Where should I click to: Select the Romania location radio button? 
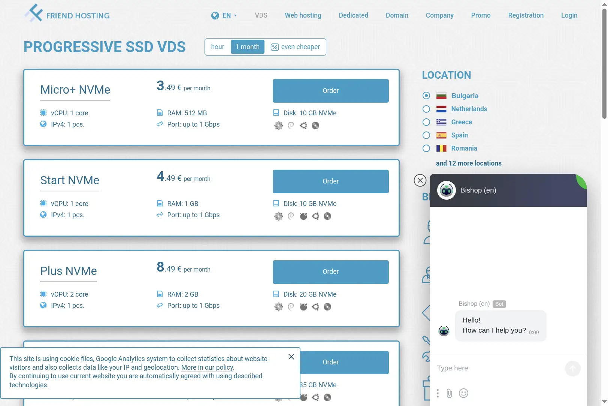(426, 148)
